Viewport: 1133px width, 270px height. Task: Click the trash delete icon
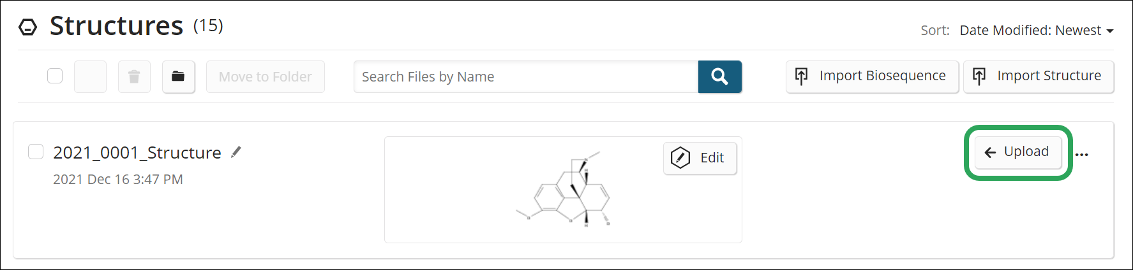134,77
